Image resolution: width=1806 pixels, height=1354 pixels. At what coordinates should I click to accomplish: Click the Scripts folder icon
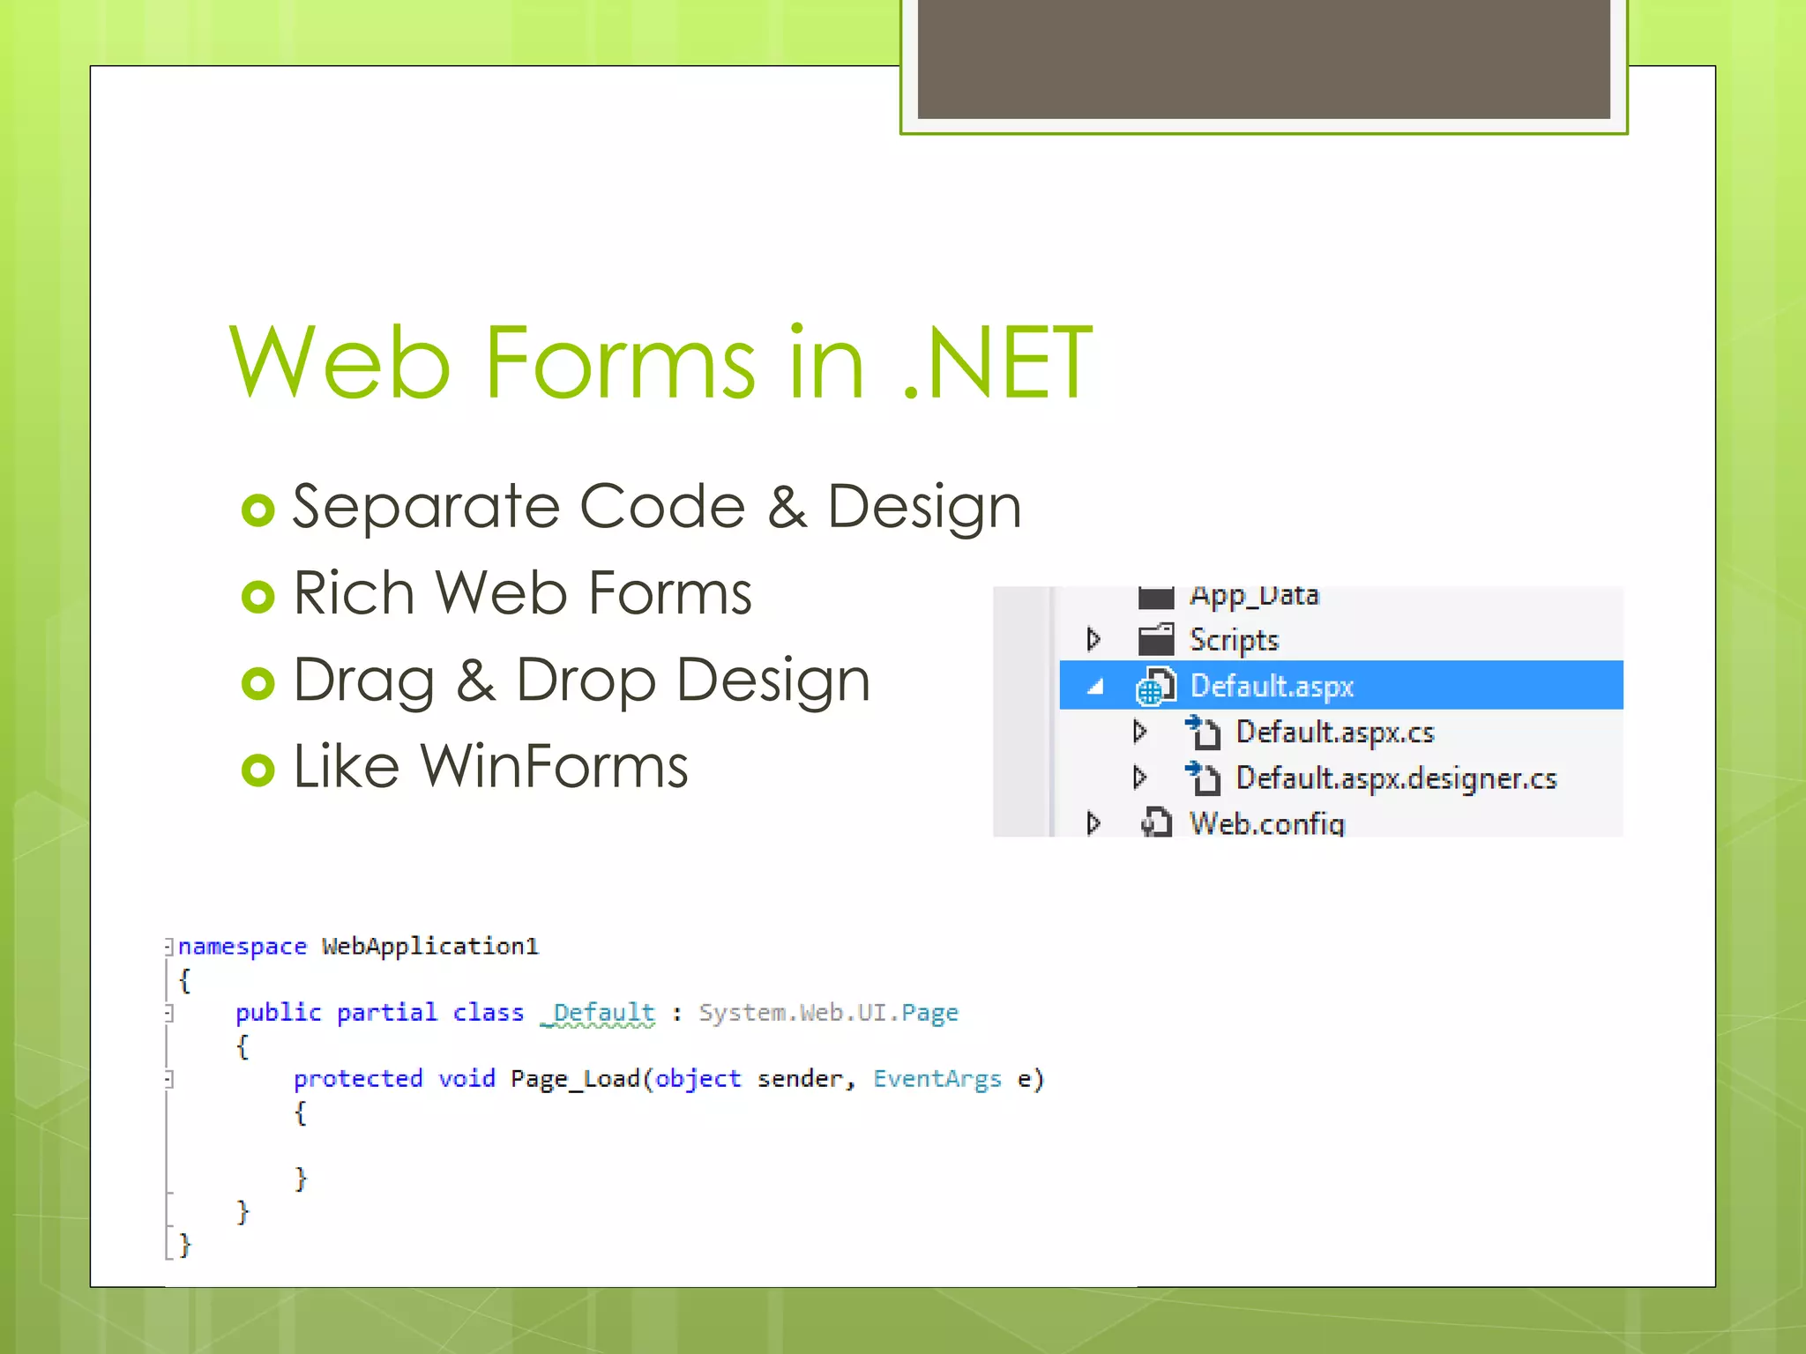click(x=1155, y=639)
